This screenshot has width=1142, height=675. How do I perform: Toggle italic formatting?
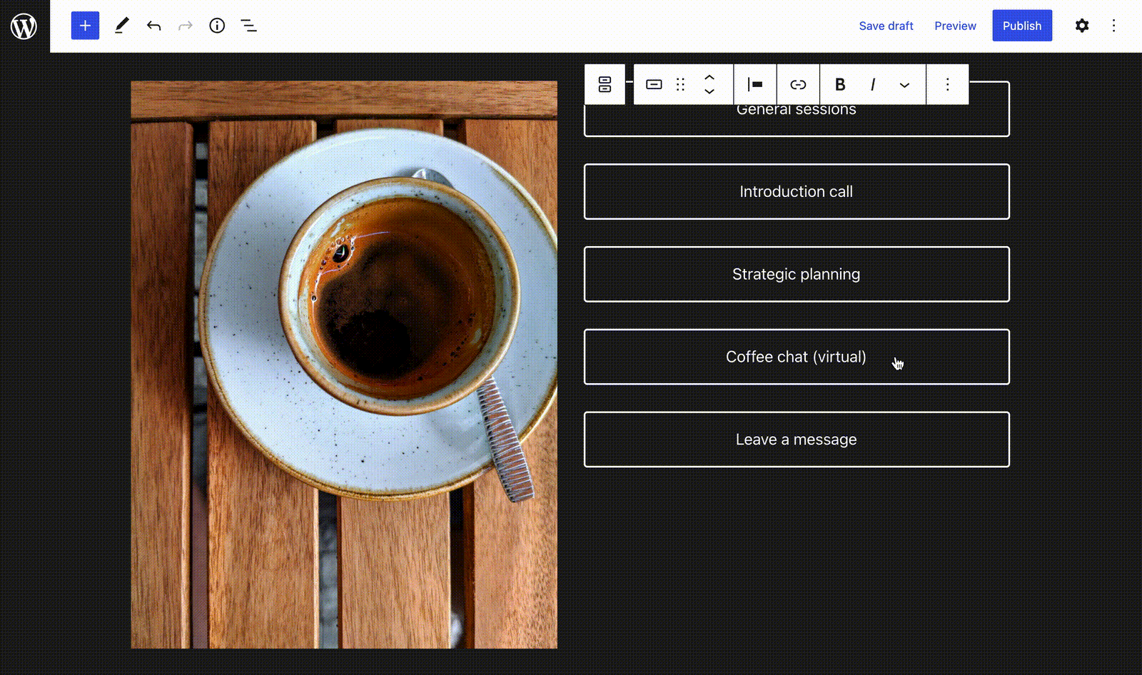tap(873, 84)
